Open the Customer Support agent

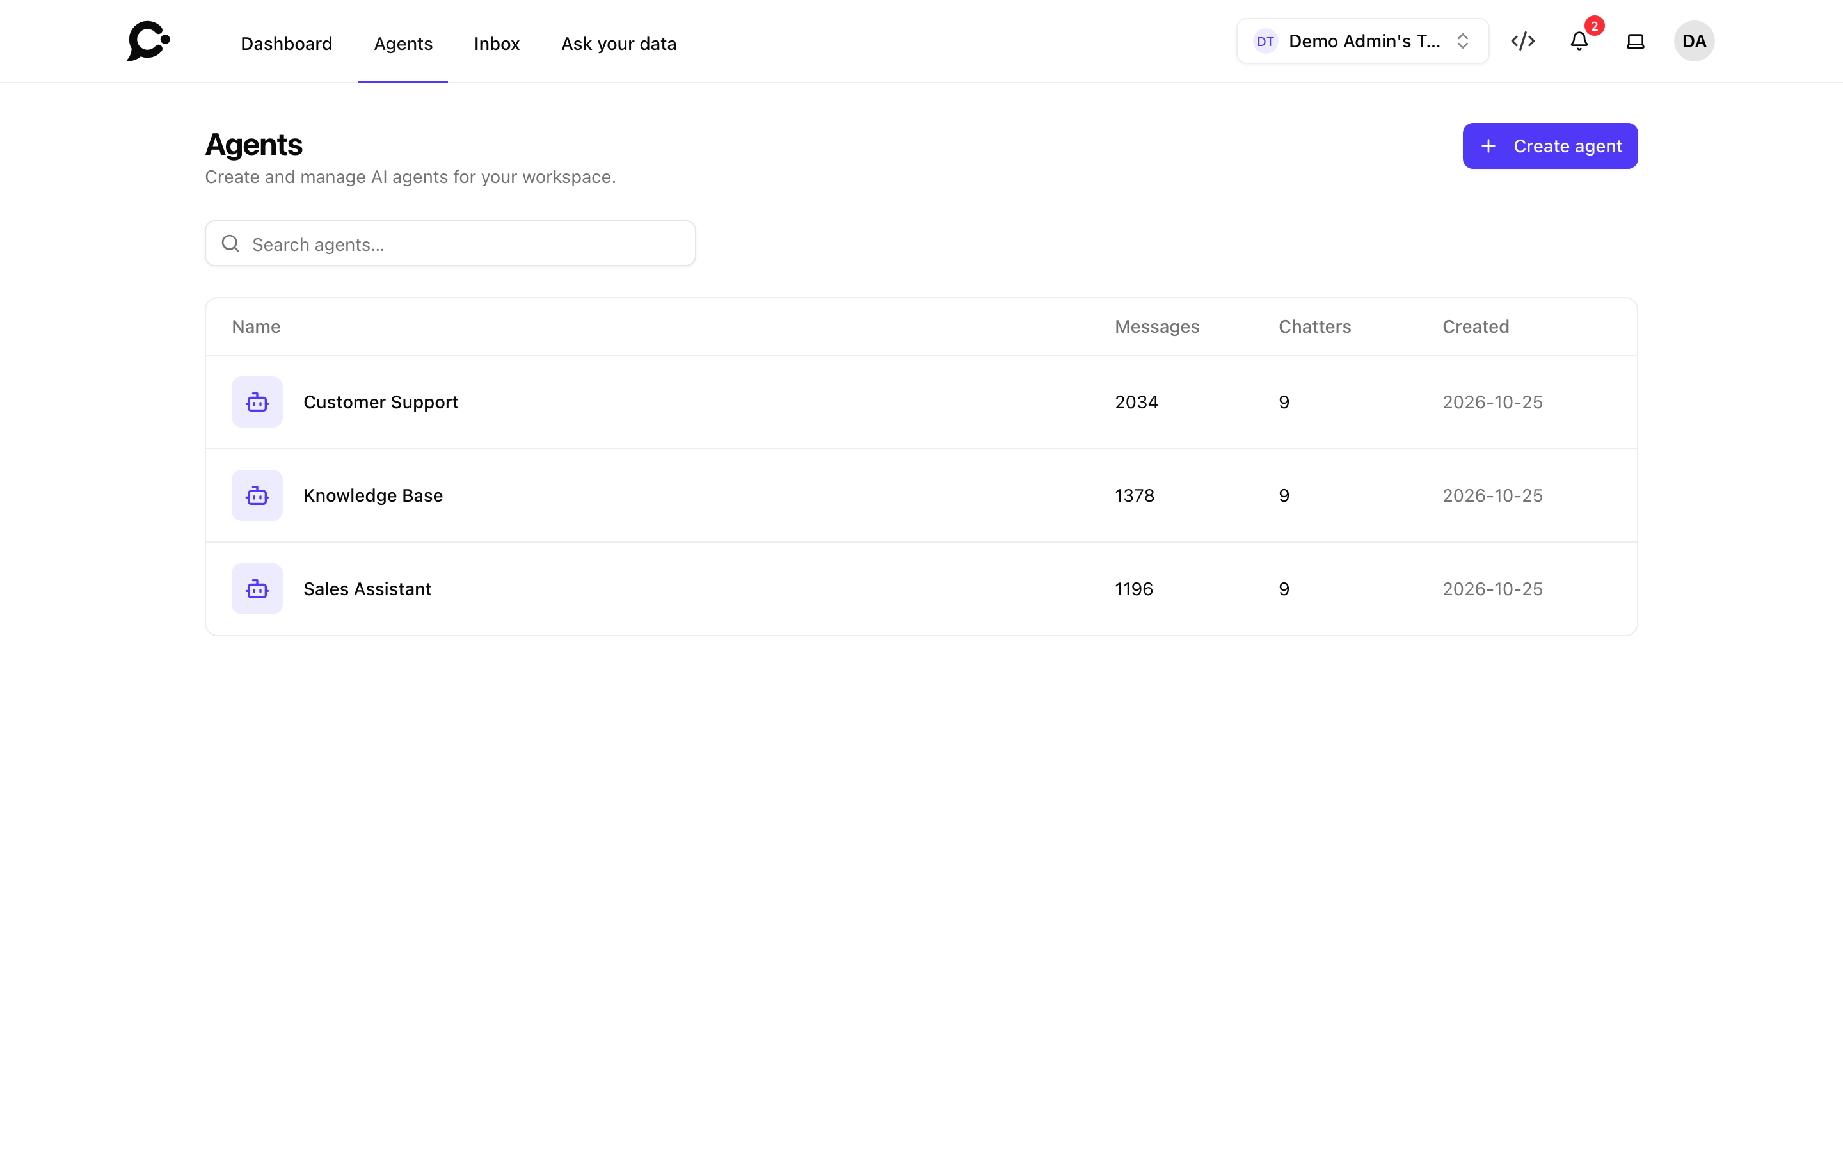coord(921,401)
